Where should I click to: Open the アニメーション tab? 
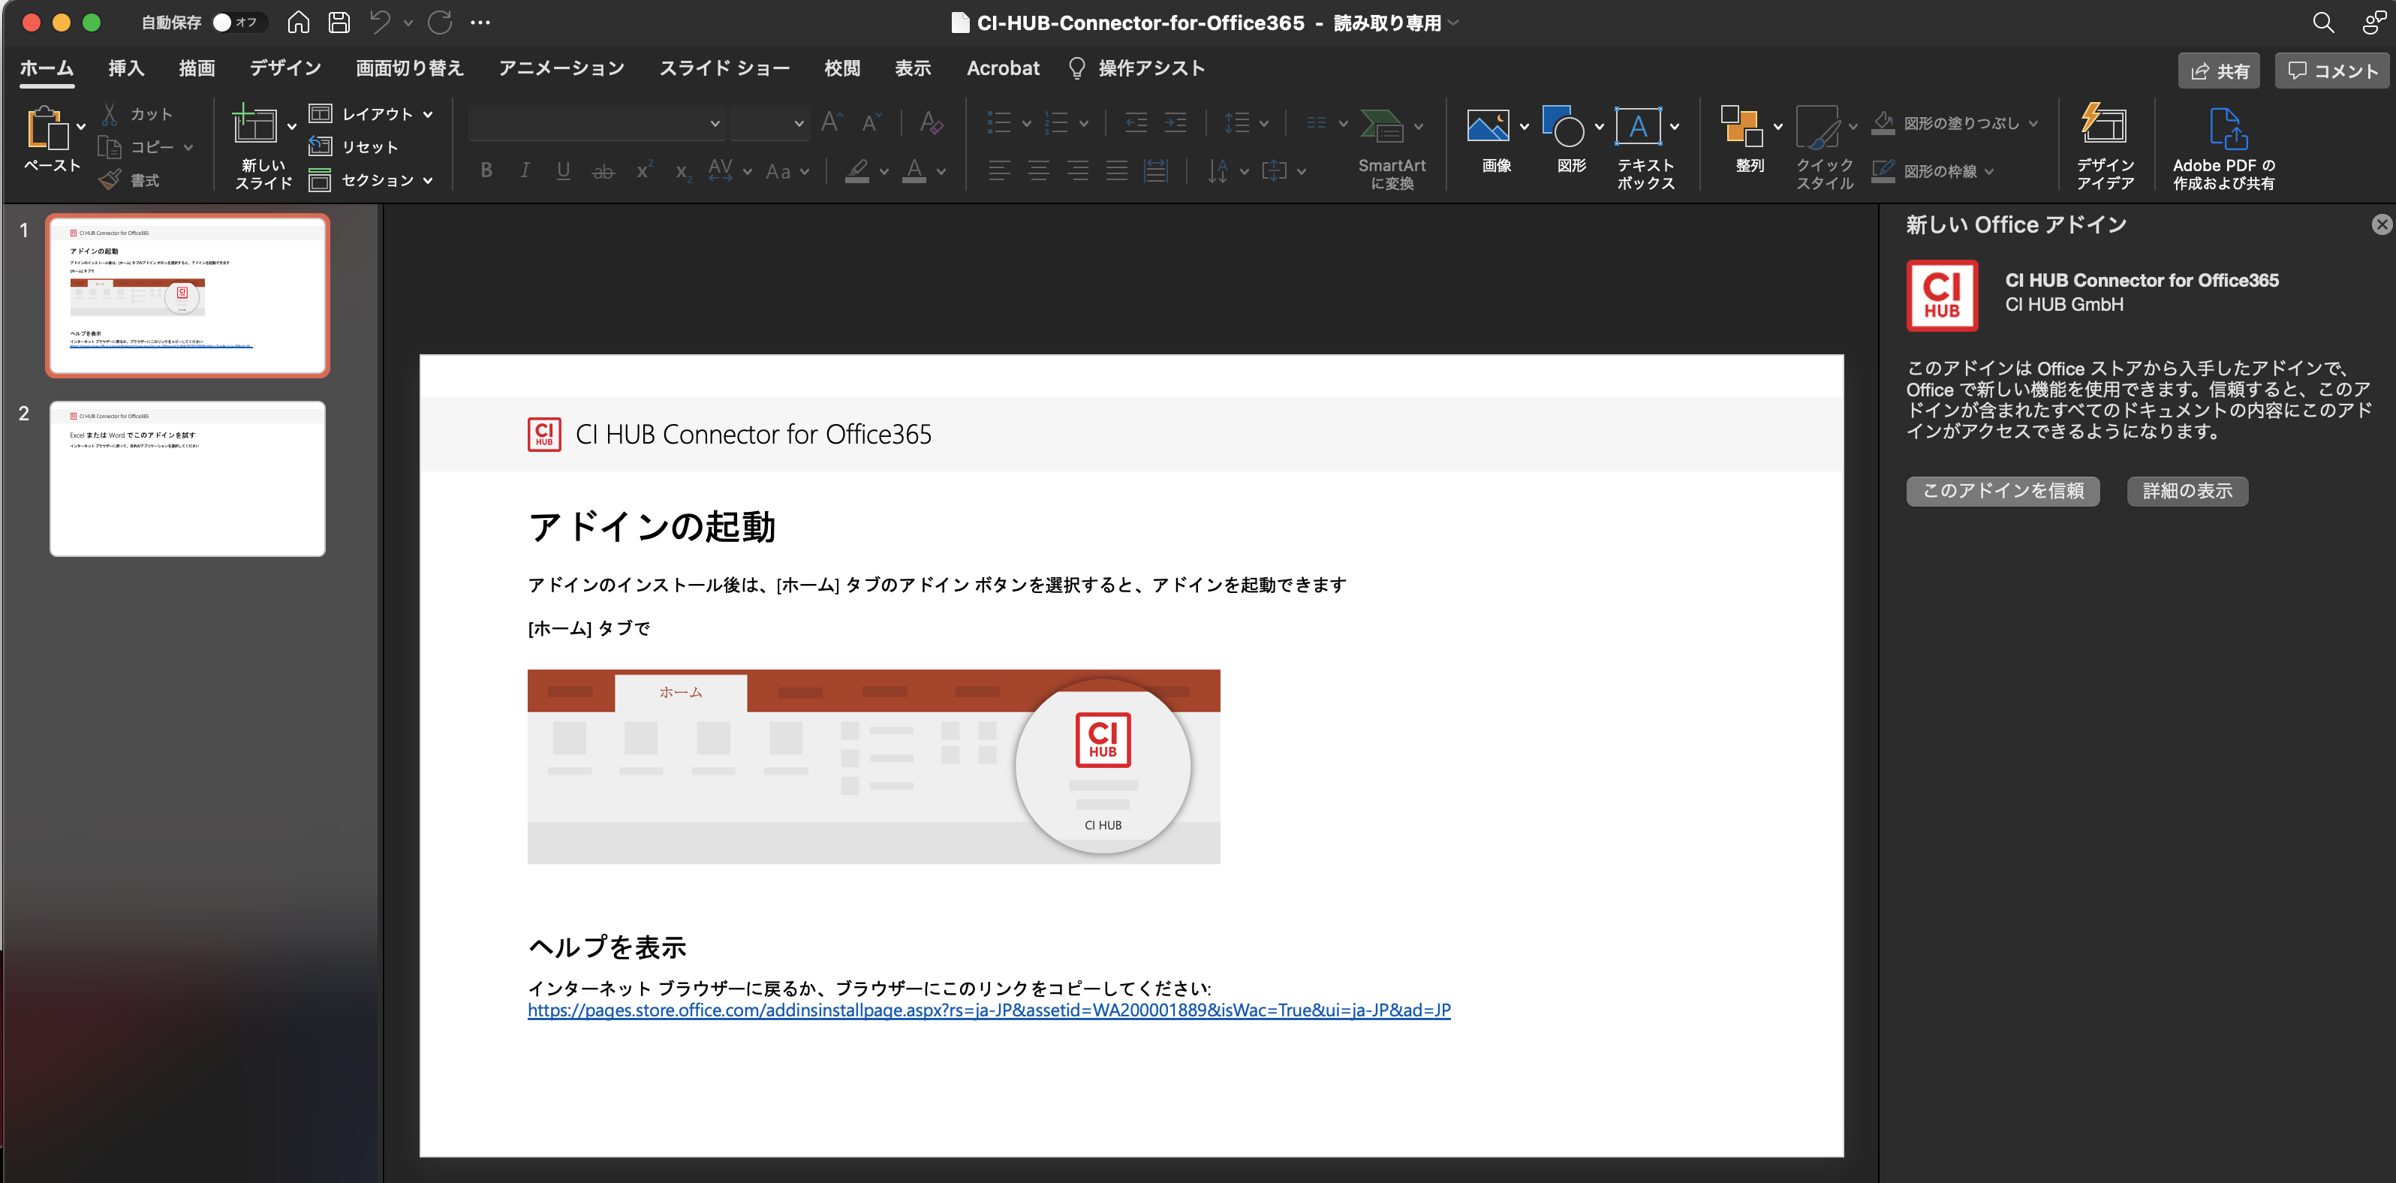[x=561, y=68]
